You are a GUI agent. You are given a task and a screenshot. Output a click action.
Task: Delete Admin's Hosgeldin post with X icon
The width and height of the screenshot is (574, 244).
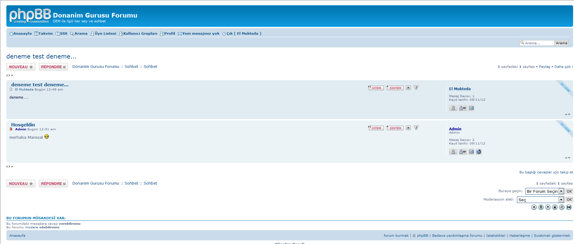[x=408, y=128]
